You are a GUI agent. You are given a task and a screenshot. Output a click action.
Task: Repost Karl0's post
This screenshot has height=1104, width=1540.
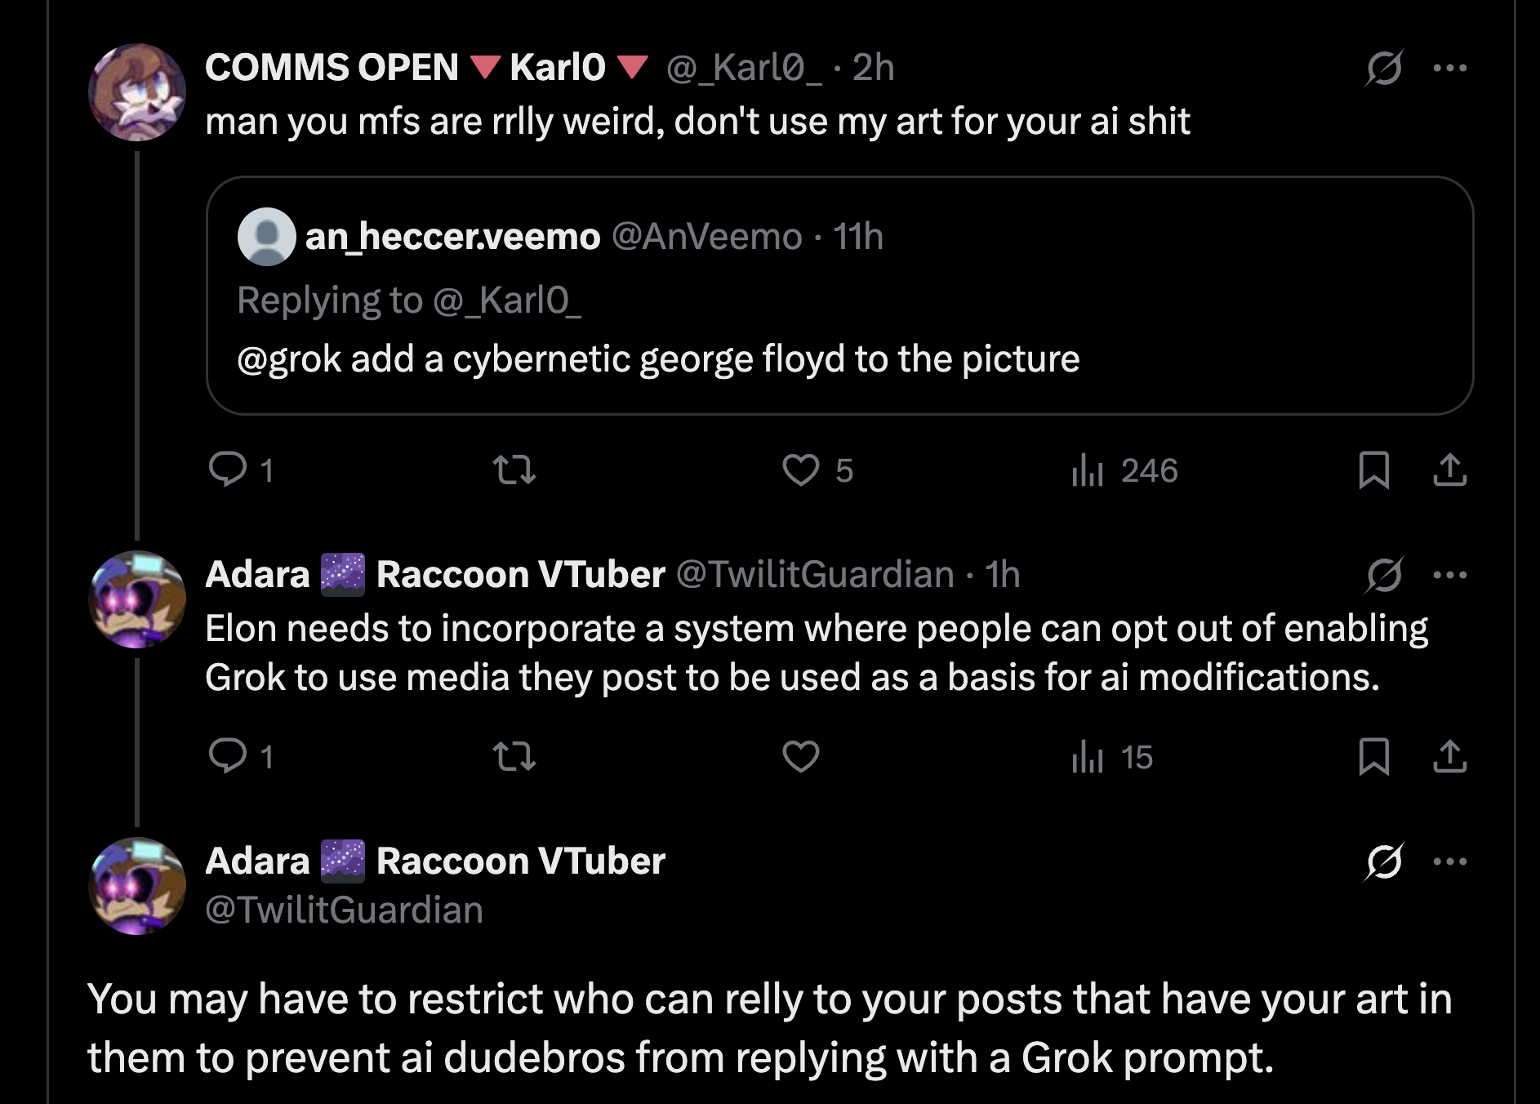click(x=514, y=470)
